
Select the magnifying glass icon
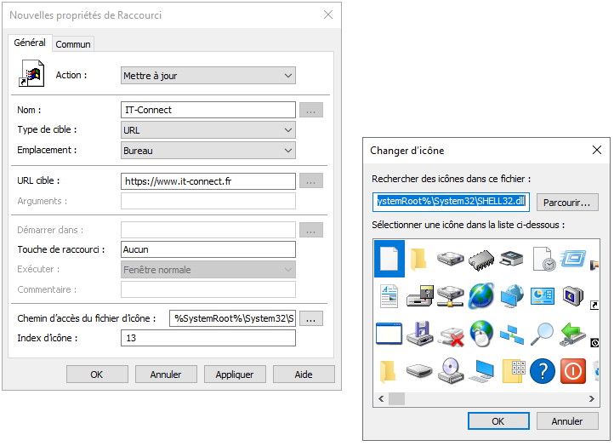click(543, 334)
